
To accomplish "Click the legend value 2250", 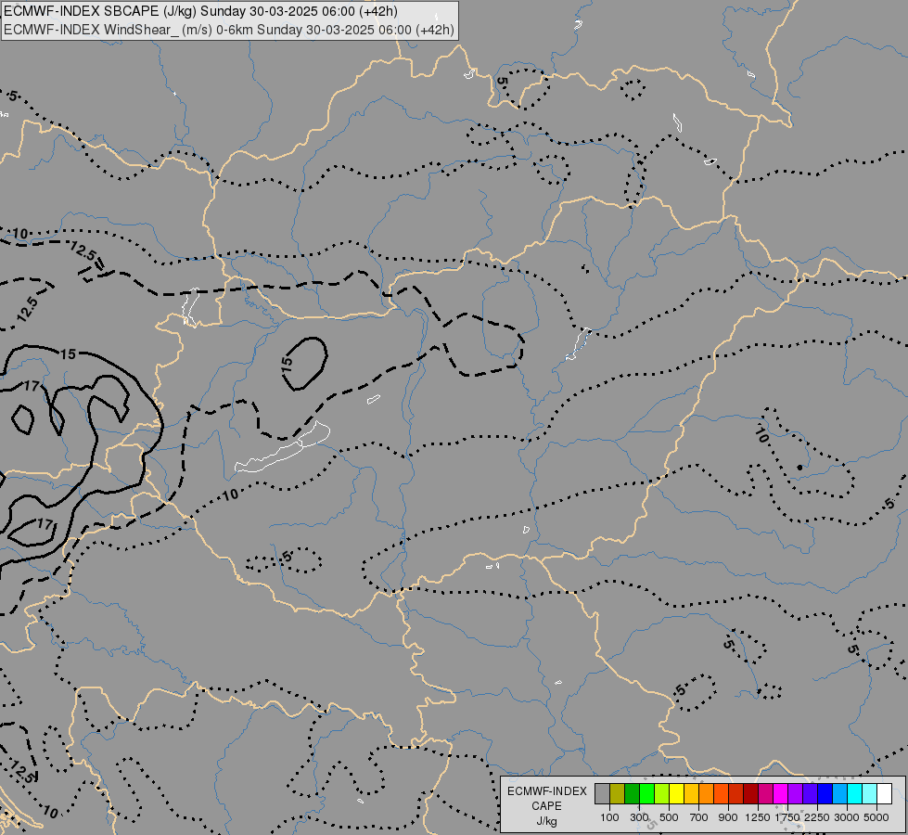I will click(x=818, y=817).
